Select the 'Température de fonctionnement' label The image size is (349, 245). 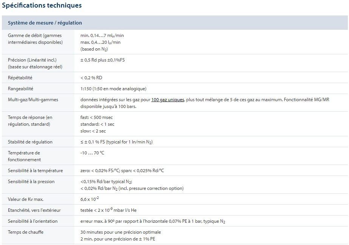click(25, 156)
